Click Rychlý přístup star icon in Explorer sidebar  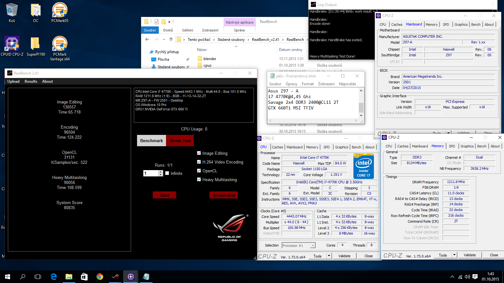pos(152,52)
